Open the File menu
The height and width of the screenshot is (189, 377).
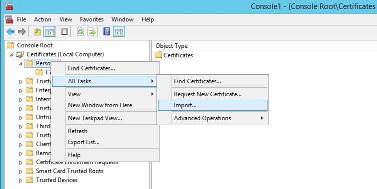21,19
